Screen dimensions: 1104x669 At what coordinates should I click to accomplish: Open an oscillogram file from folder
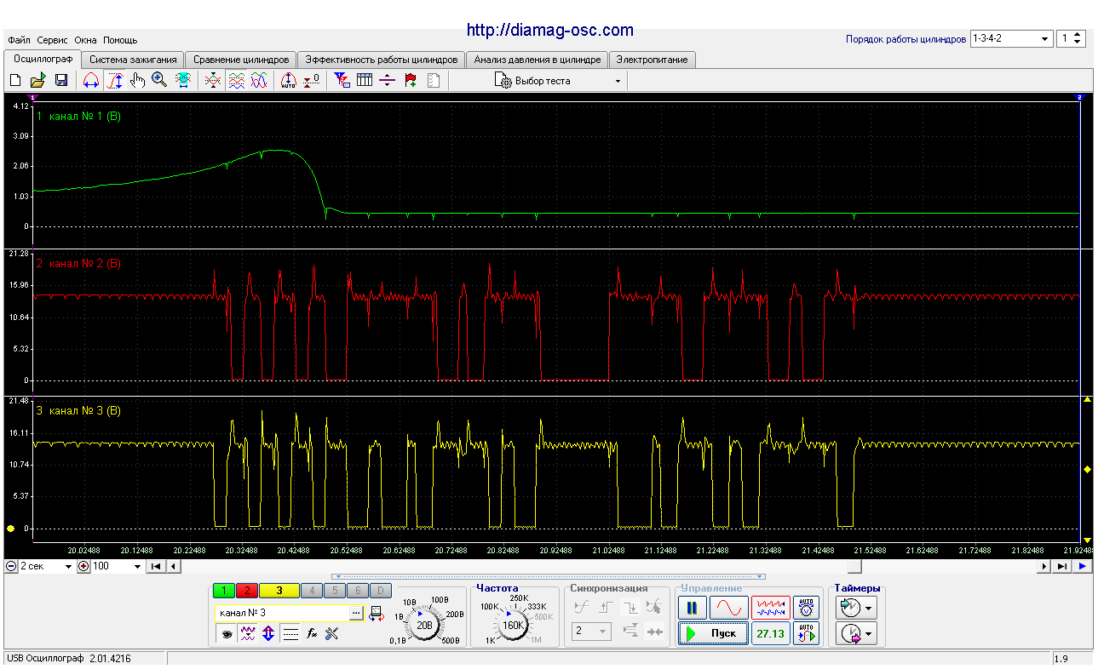point(37,81)
